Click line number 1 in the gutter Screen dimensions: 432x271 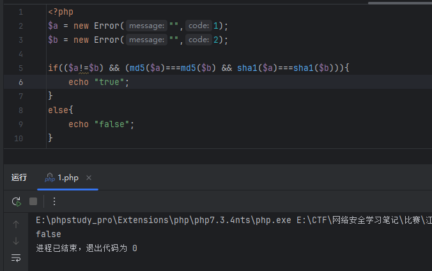pyautogui.click(x=21, y=12)
